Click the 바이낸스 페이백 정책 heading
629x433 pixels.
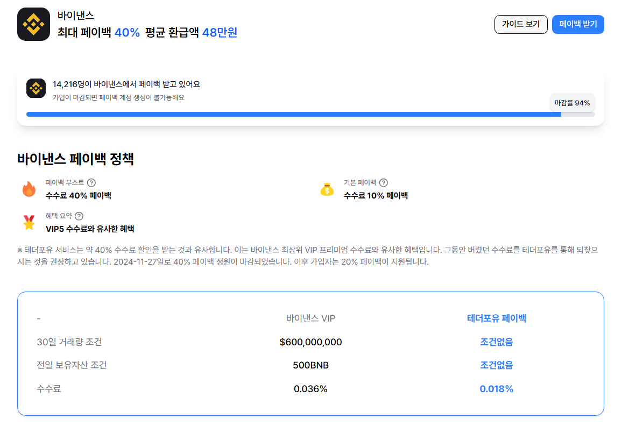75,159
